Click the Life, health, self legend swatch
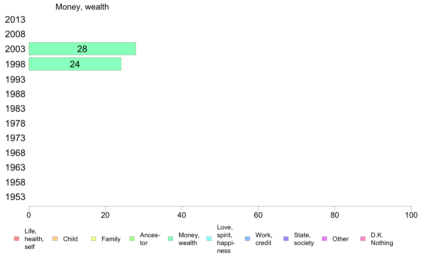Screen dimensions: 421x261 [x=17, y=239]
